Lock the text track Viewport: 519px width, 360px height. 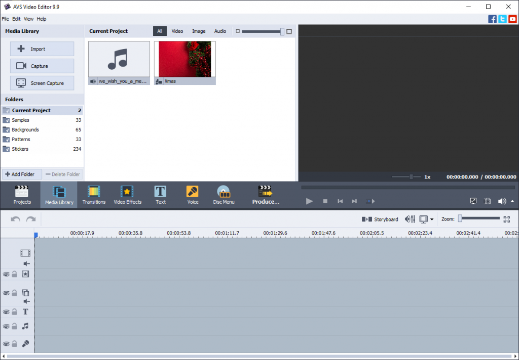click(14, 311)
